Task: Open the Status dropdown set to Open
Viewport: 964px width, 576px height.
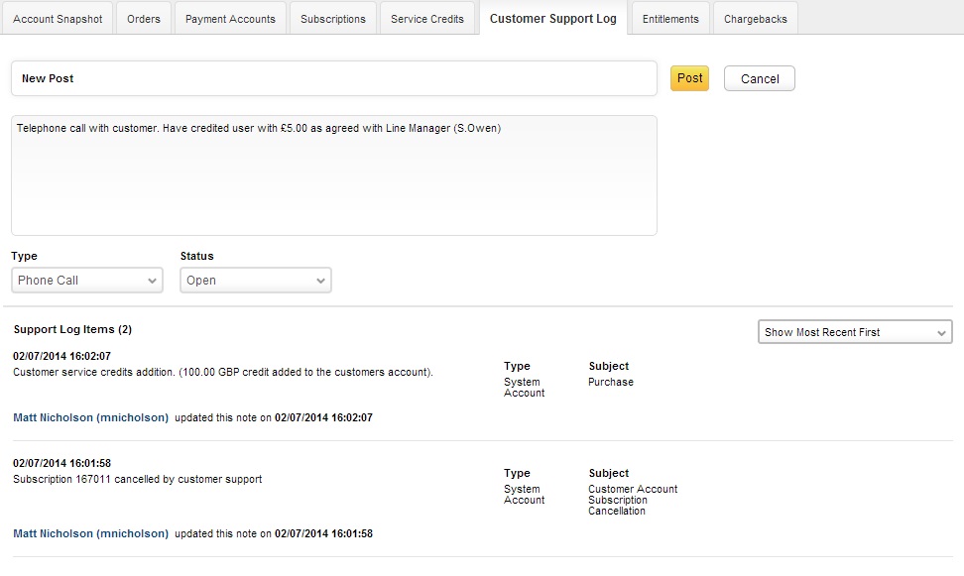Action: (256, 281)
